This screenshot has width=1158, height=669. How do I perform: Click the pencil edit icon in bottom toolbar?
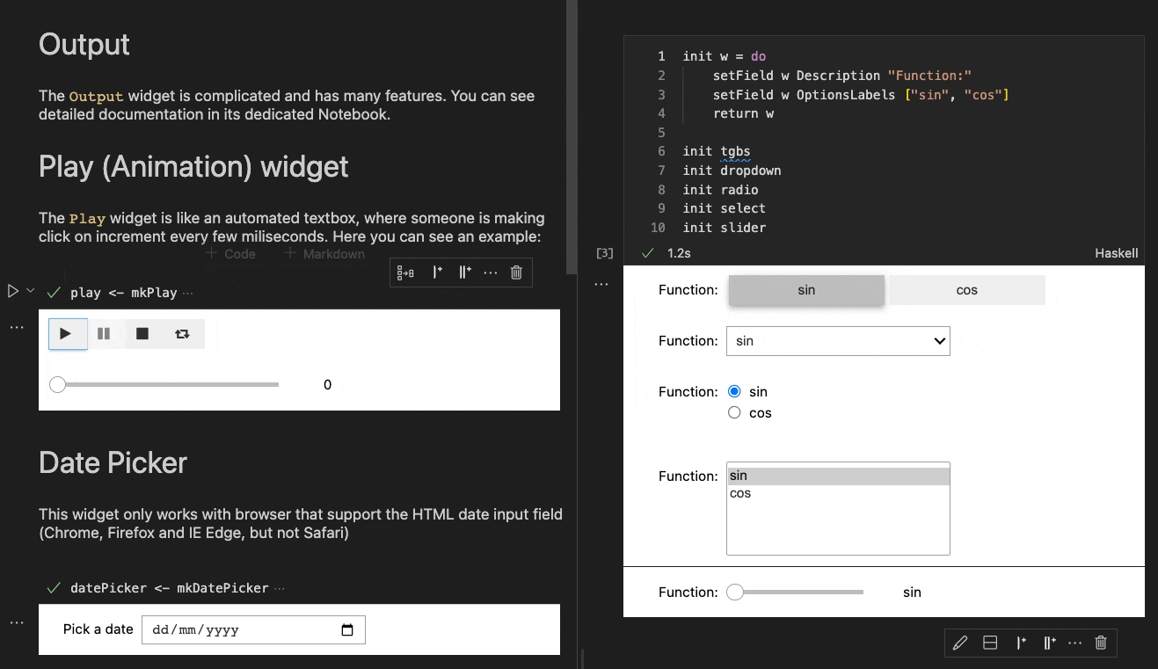pos(960,643)
